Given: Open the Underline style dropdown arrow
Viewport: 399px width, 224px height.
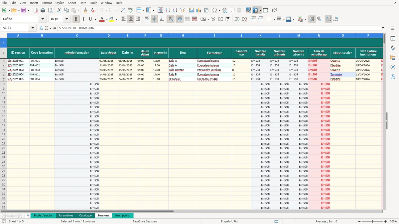Looking at the screenshot, I should 95,19.
